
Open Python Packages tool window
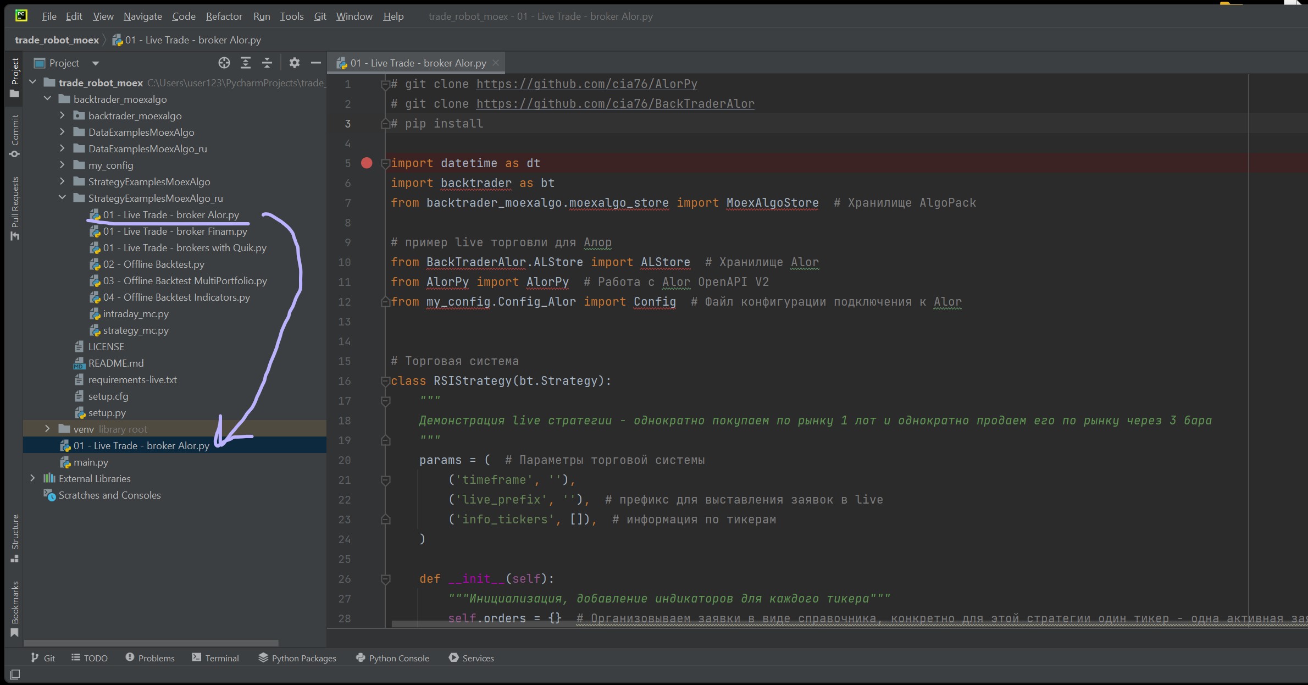297,658
